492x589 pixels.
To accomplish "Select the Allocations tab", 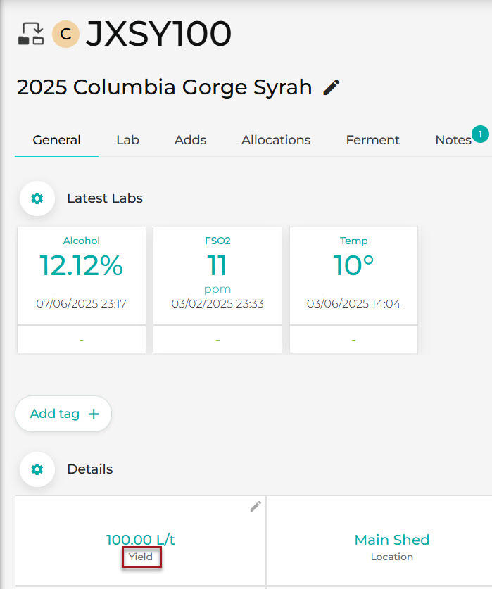I will [275, 140].
